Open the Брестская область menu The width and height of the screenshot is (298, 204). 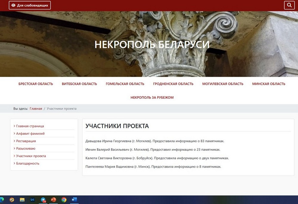(36, 84)
